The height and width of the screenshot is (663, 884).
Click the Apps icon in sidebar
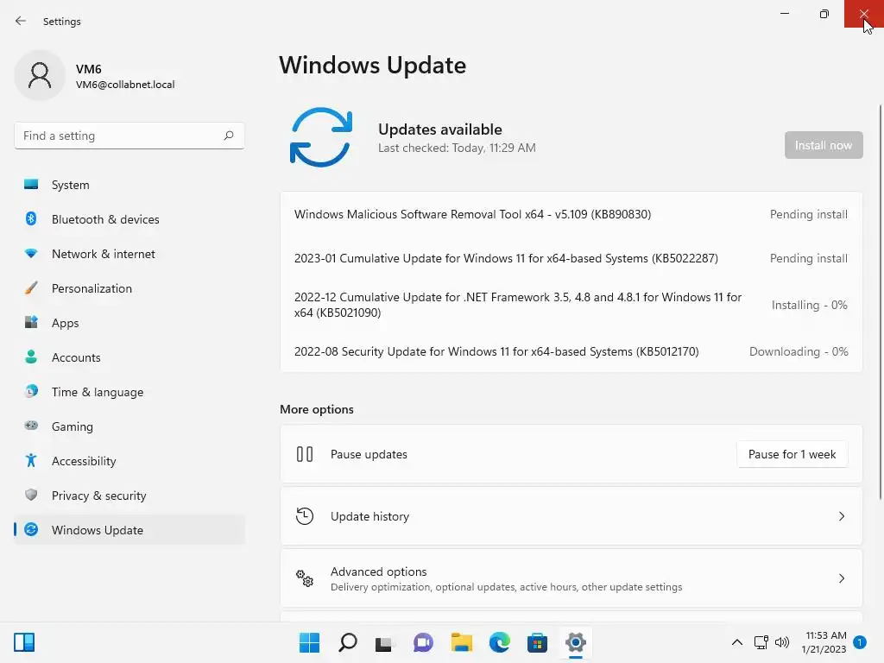[31, 323]
